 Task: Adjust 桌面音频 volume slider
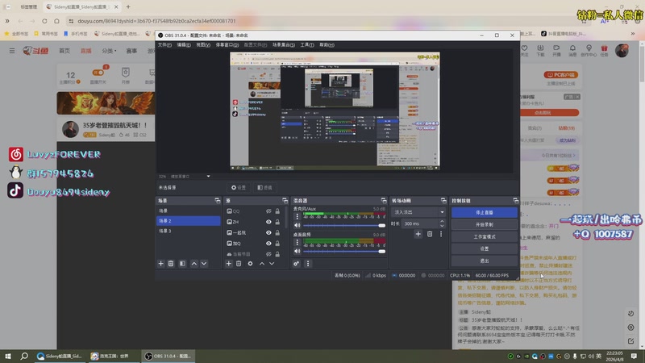[x=344, y=251]
